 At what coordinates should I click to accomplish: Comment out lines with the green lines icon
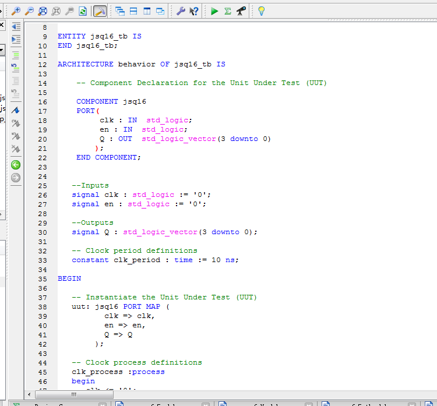click(16, 55)
